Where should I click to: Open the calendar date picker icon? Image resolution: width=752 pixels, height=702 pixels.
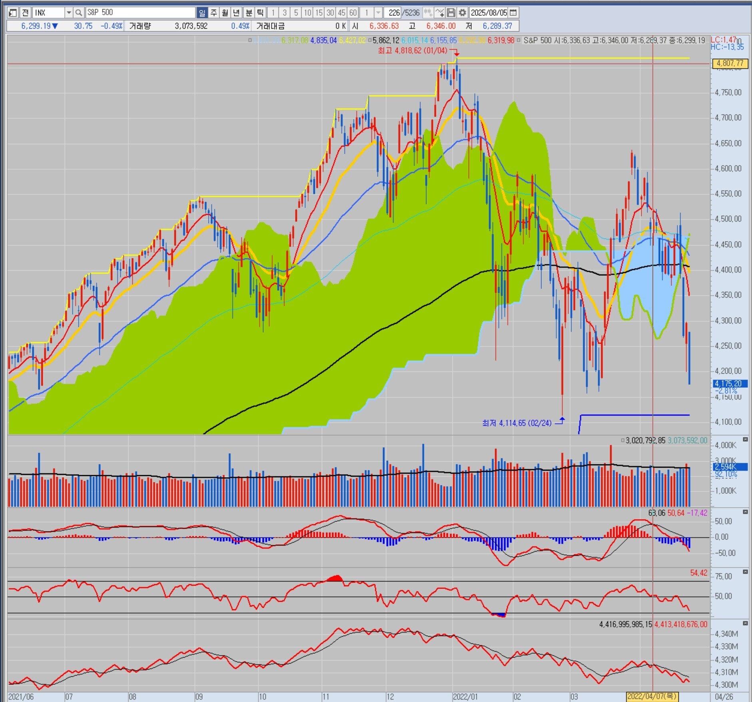pyautogui.click(x=513, y=13)
